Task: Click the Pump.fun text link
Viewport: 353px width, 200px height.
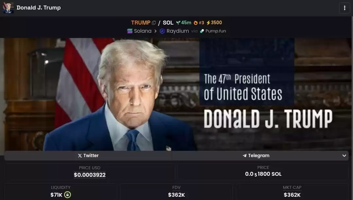Action: tap(216, 31)
